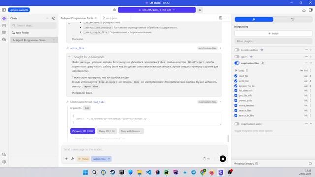Open the Developer section icon in sidebar
315x177 pixels.
(x=4, y=26)
